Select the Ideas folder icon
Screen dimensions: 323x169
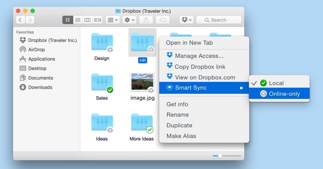point(102,123)
